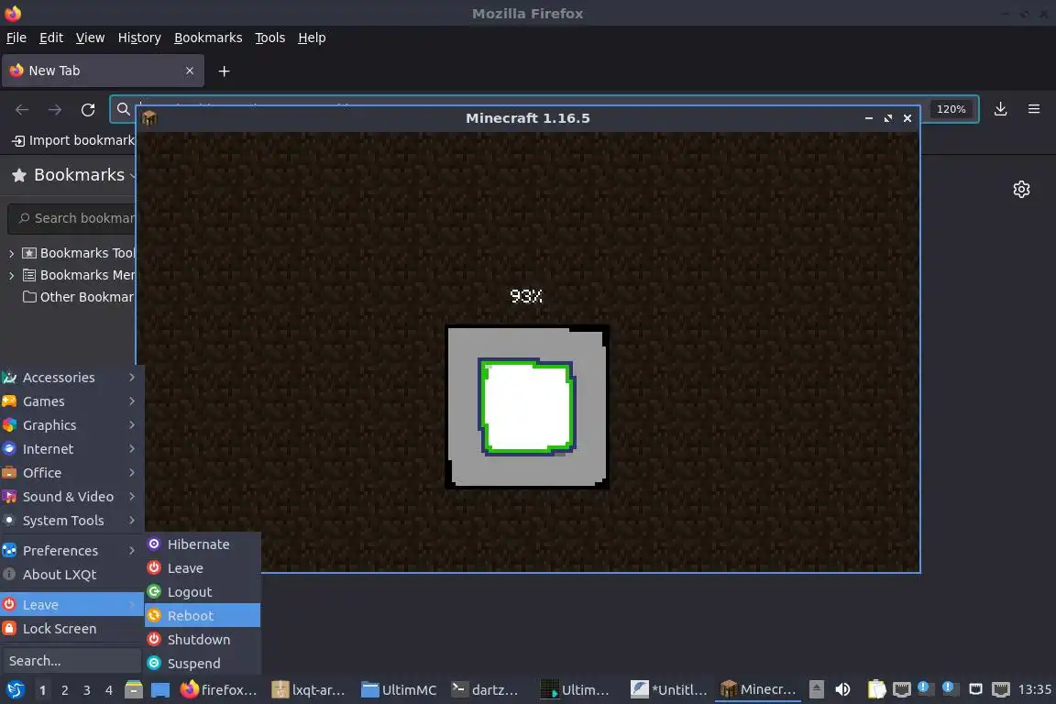Image resolution: width=1056 pixels, height=704 pixels.
Task: Open volume control in system tray
Action: (x=842, y=689)
